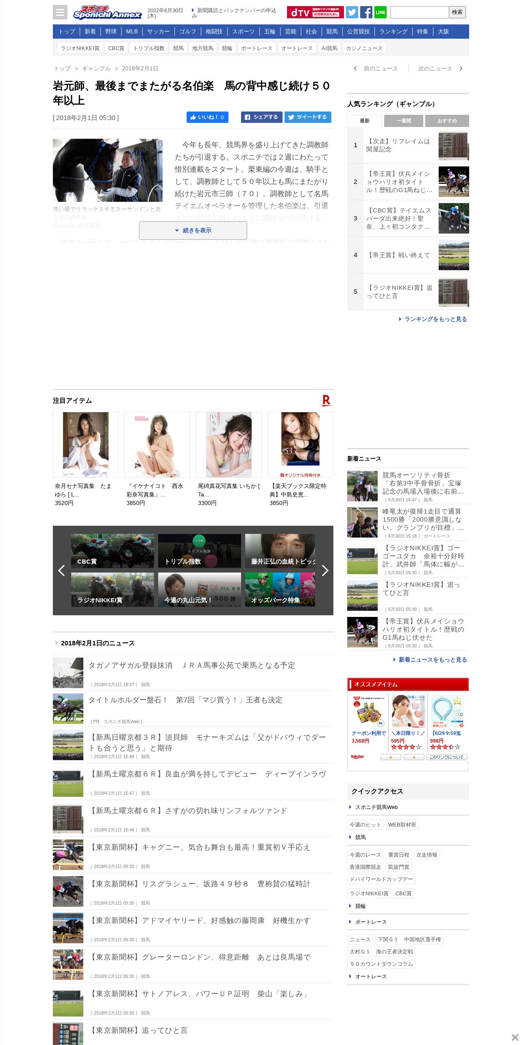Viewport: 522px width, 1045px height.
Task: Open the 野球 nav menu item
Action: [x=111, y=31]
